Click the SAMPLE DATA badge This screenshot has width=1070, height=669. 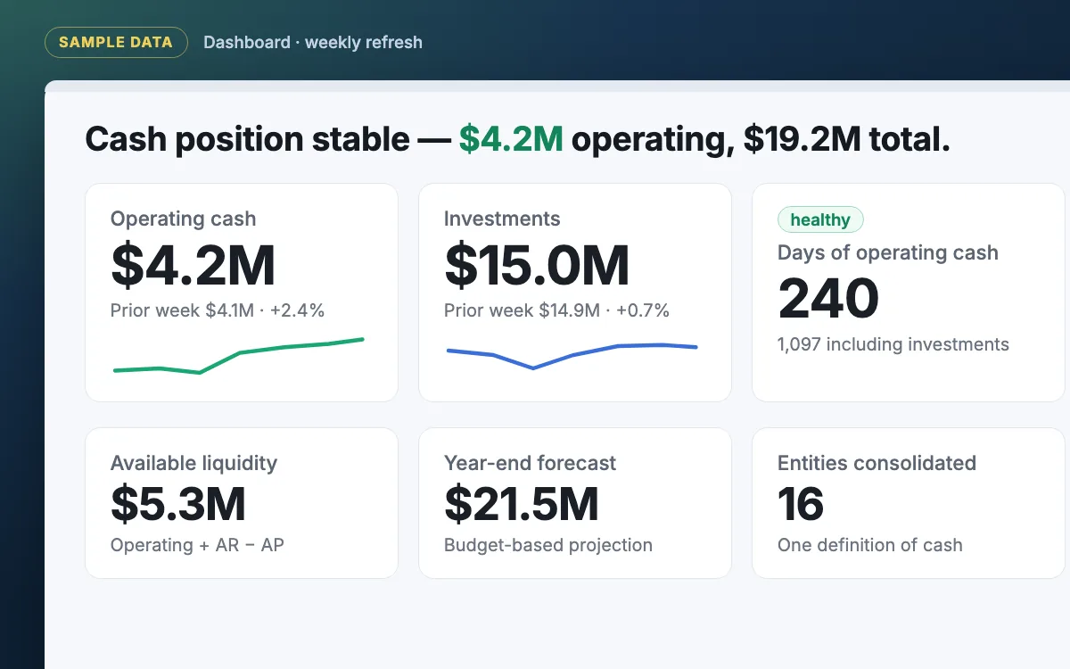(x=116, y=42)
